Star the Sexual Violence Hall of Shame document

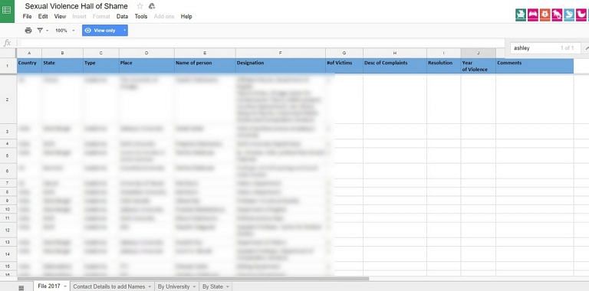140,6
